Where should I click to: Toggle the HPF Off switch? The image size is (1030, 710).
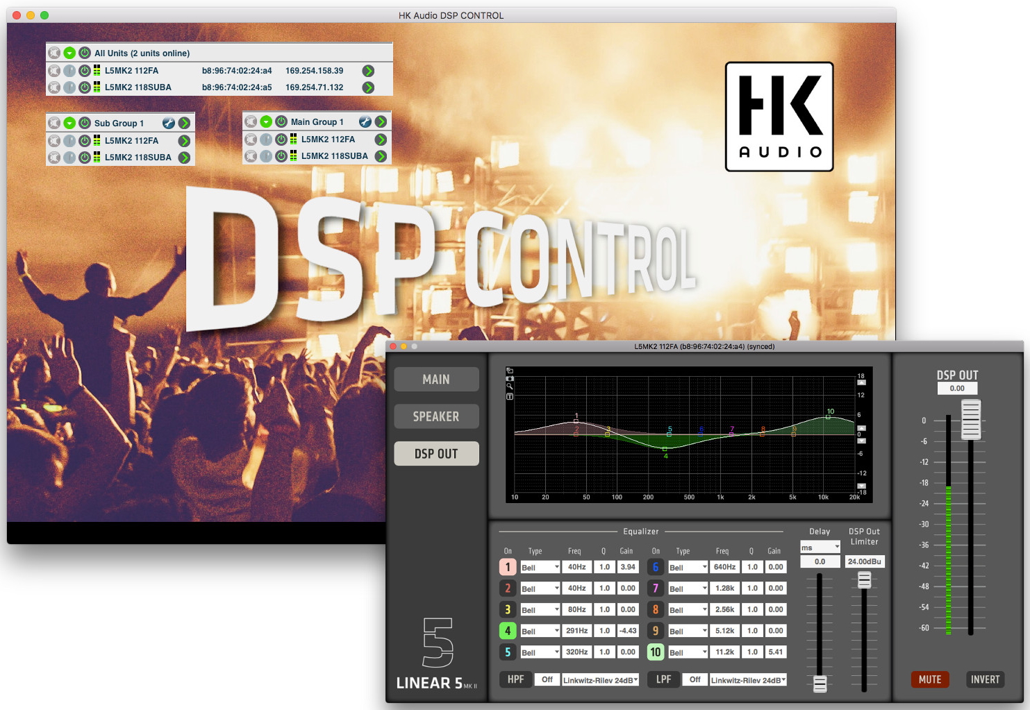tap(547, 679)
